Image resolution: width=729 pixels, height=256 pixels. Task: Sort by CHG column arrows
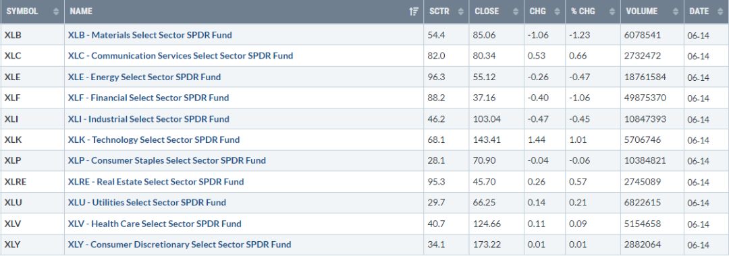558,11
